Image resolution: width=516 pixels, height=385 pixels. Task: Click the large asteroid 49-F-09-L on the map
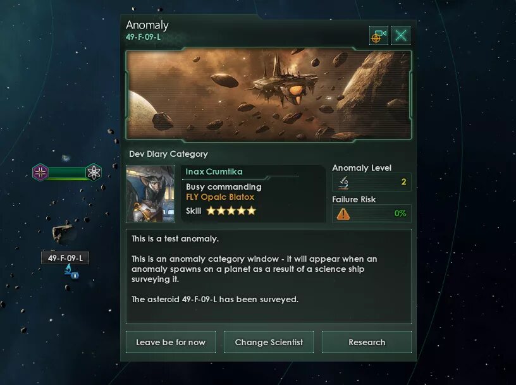tap(63, 233)
